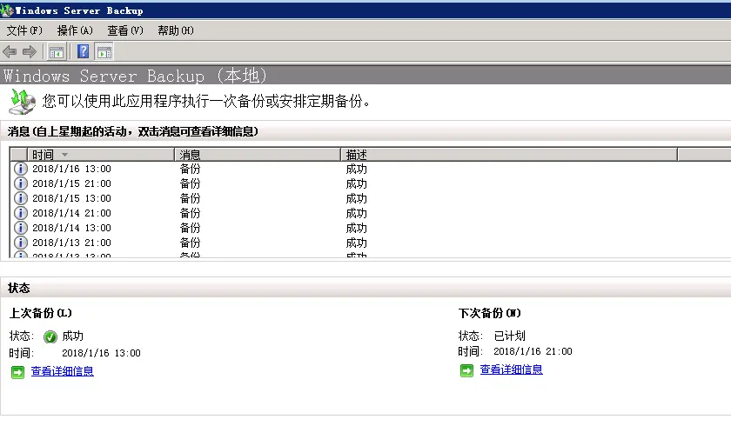Click the 描述 column header

pos(509,155)
